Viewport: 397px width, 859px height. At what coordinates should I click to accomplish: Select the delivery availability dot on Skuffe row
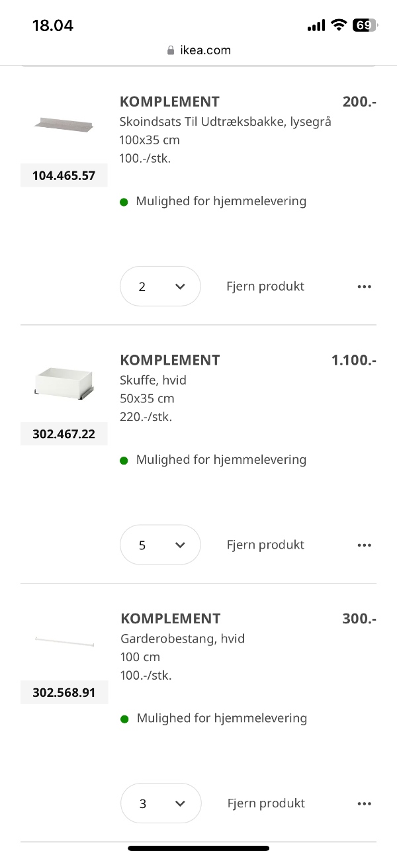pos(124,459)
